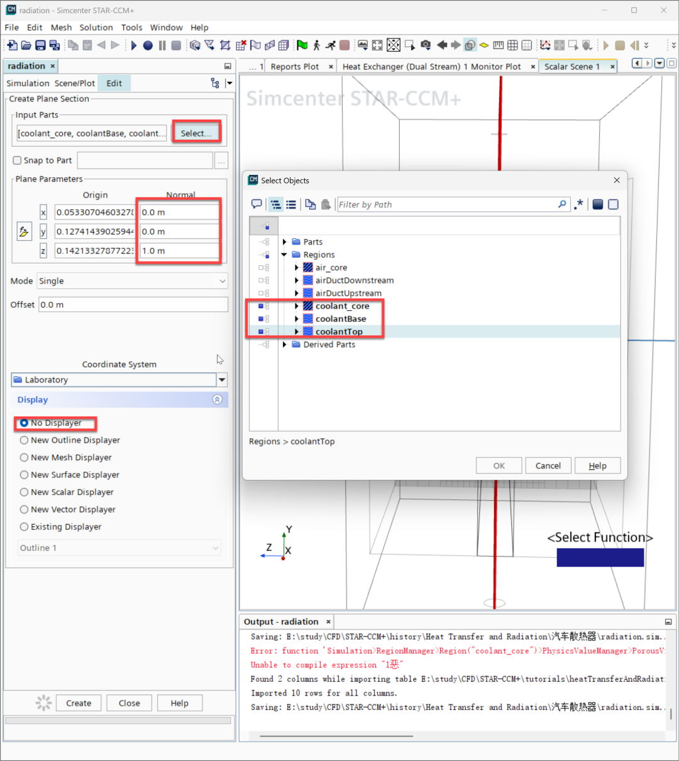Image resolution: width=679 pixels, height=761 pixels.
Task: Click the red-line plot toolbar icon
Action: 545,45
